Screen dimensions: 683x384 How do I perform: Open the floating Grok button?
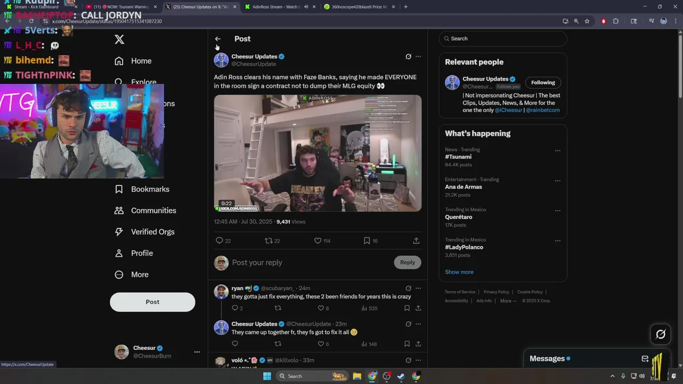point(661,334)
